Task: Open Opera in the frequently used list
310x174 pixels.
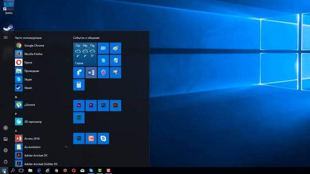Action: click(41, 62)
